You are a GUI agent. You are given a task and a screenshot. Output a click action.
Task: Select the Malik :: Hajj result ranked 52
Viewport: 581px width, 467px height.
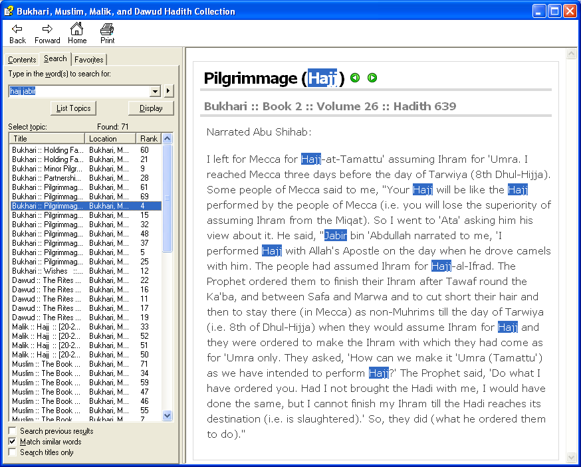[x=86, y=336]
